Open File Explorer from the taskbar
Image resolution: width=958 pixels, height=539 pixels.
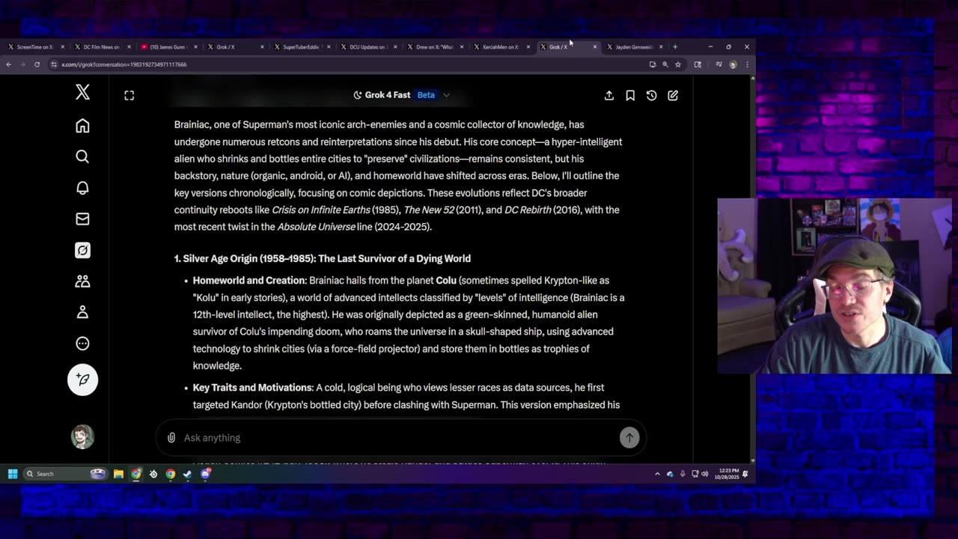point(118,474)
